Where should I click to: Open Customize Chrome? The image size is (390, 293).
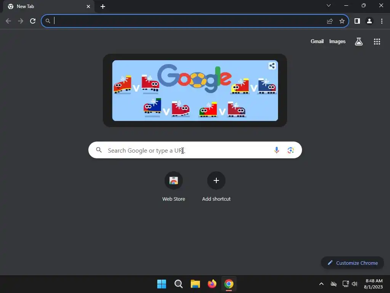pyautogui.click(x=352, y=263)
